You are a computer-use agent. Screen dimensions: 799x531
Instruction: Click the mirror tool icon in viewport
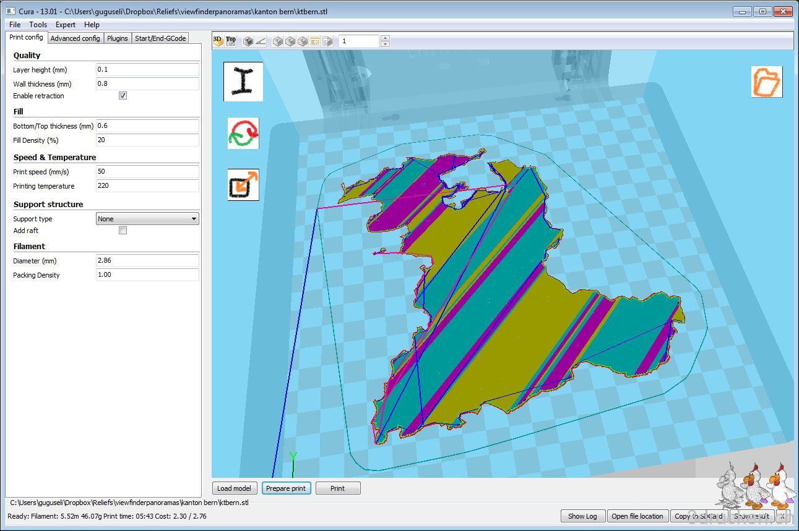pos(243,82)
